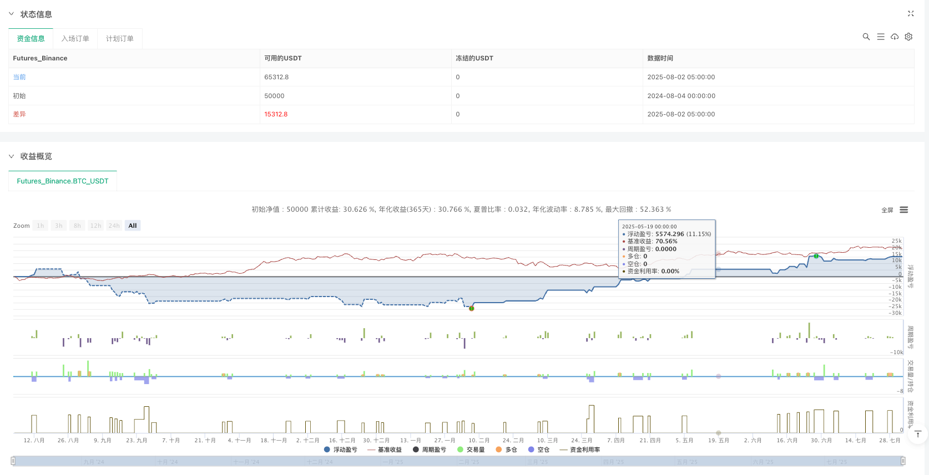Click the left handle of the range slider
The height and width of the screenshot is (475, 929).
click(x=13, y=461)
